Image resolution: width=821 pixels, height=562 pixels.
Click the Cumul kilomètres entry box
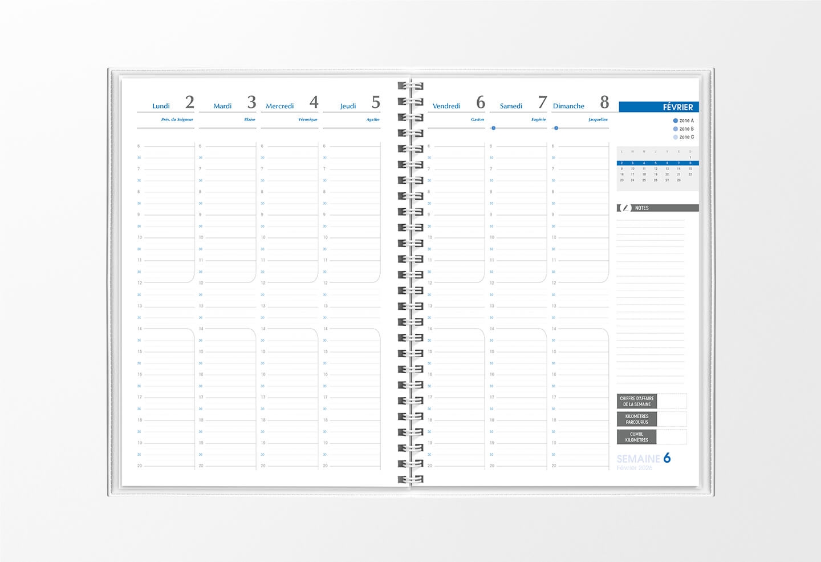[x=672, y=437]
